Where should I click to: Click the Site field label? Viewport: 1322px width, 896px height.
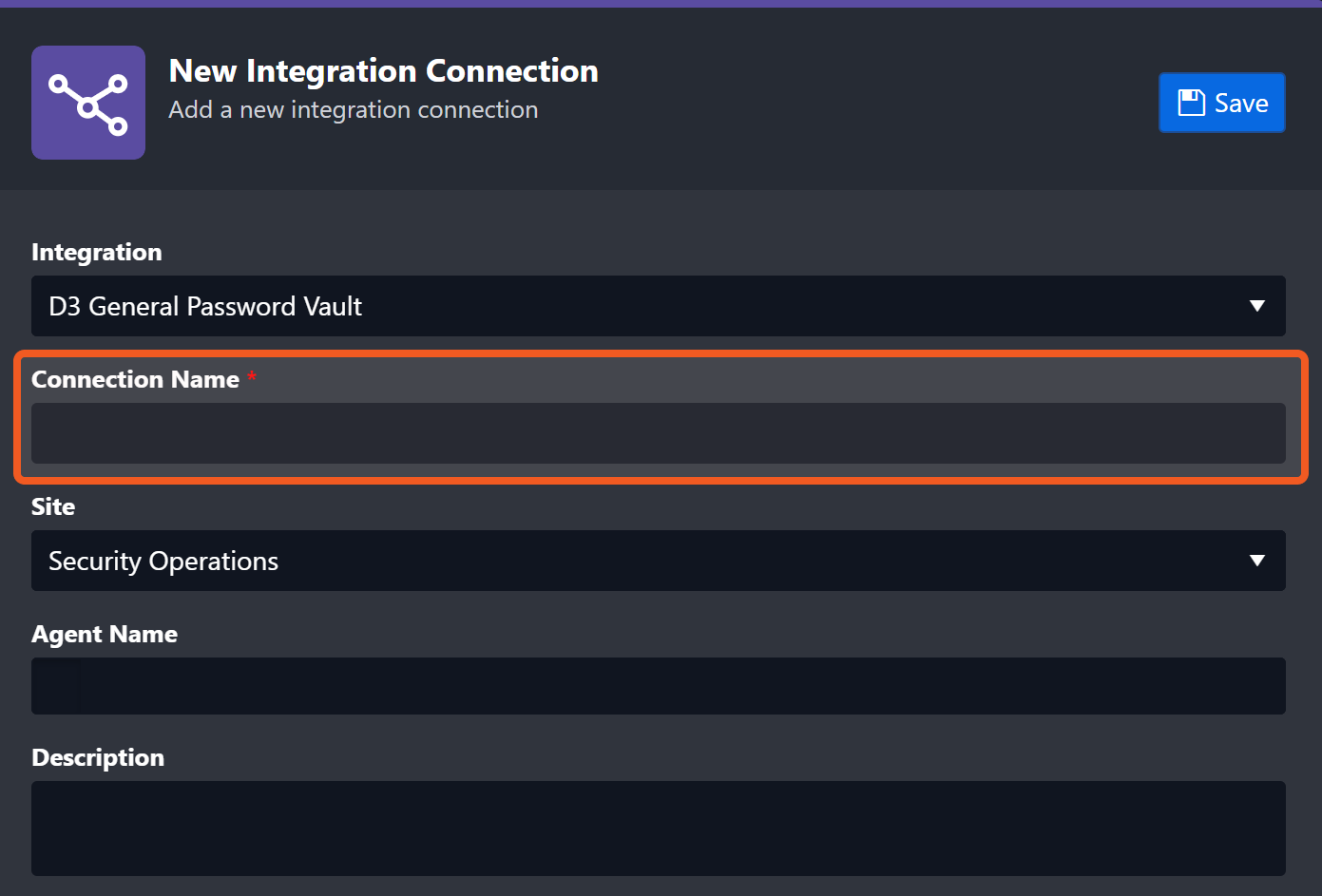(x=53, y=506)
